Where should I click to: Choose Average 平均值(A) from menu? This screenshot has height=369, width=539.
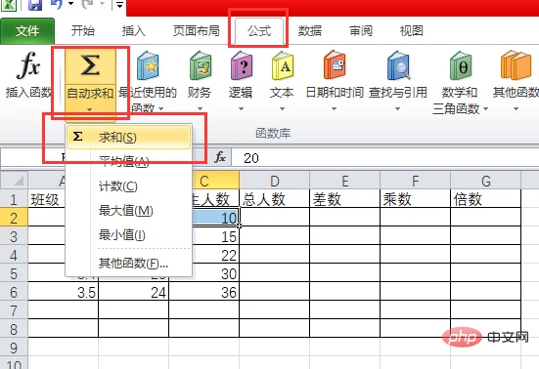(x=128, y=161)
